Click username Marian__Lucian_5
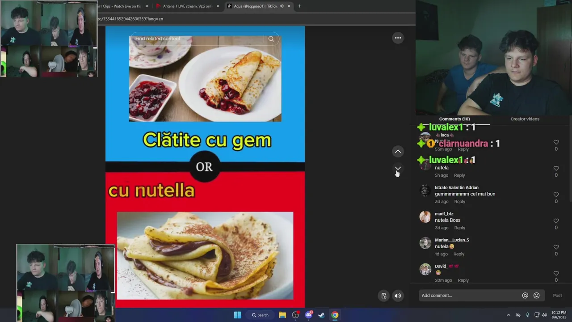The width and height of the screenshot is (572, 322). (x=452, y=240)
